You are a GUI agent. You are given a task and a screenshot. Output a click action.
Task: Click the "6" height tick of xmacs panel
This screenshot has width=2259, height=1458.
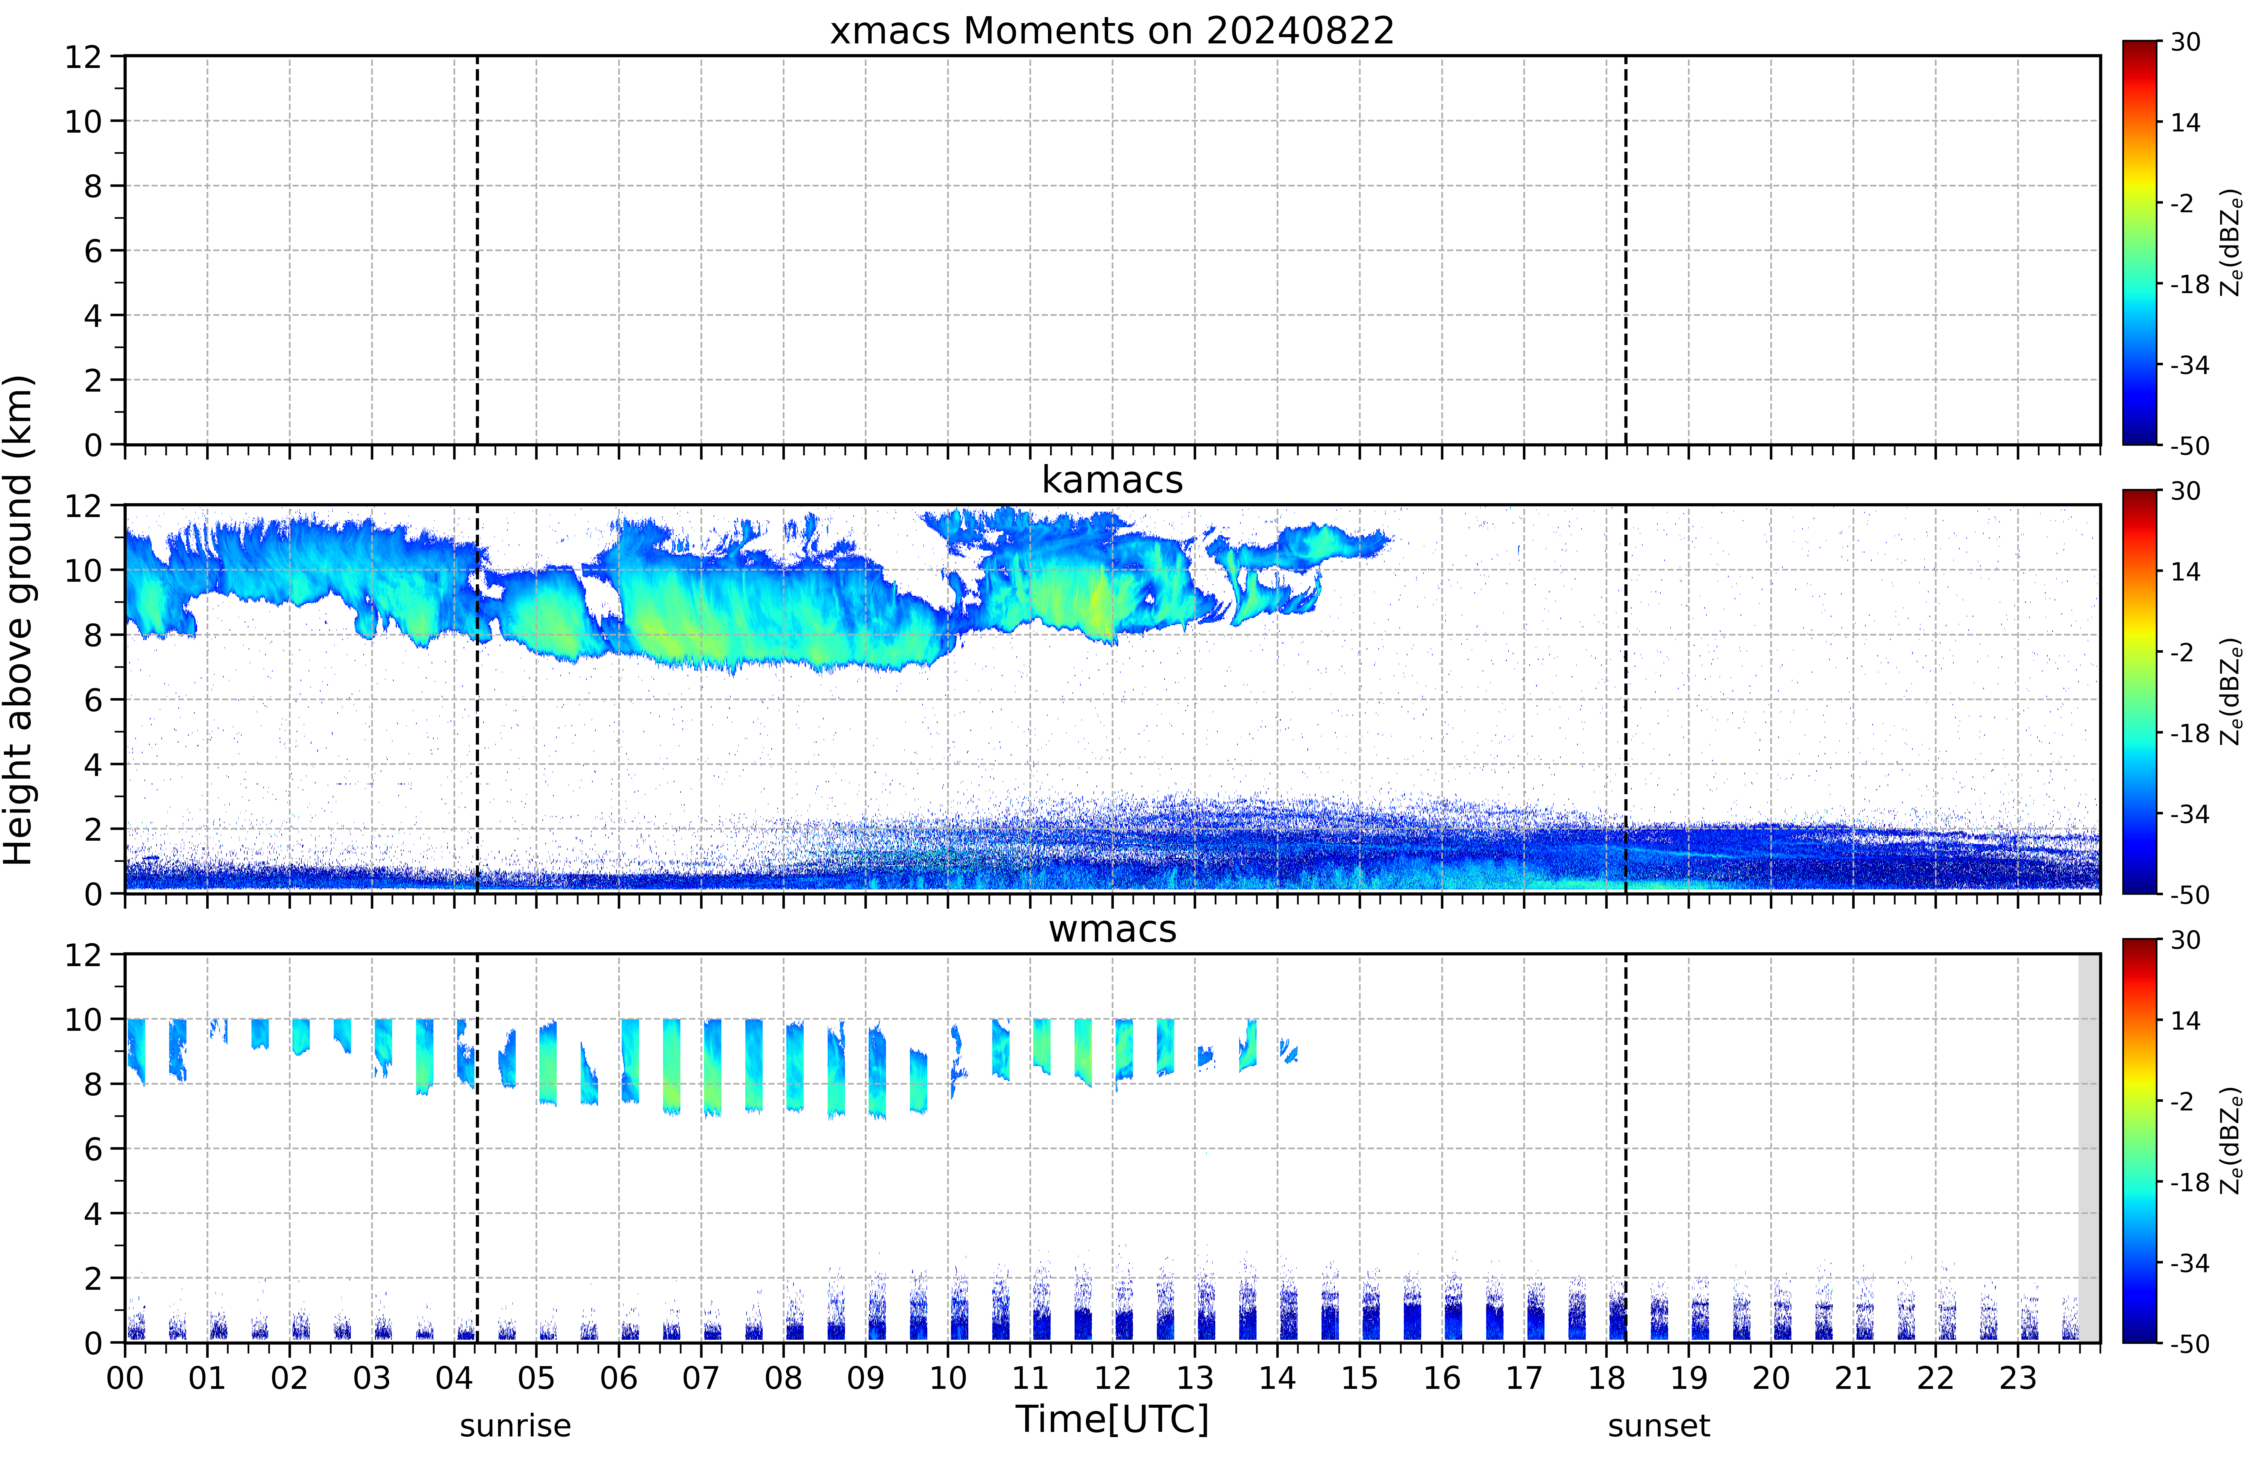coord(93,251)
